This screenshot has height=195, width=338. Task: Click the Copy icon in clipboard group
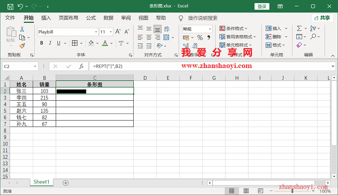22,37
